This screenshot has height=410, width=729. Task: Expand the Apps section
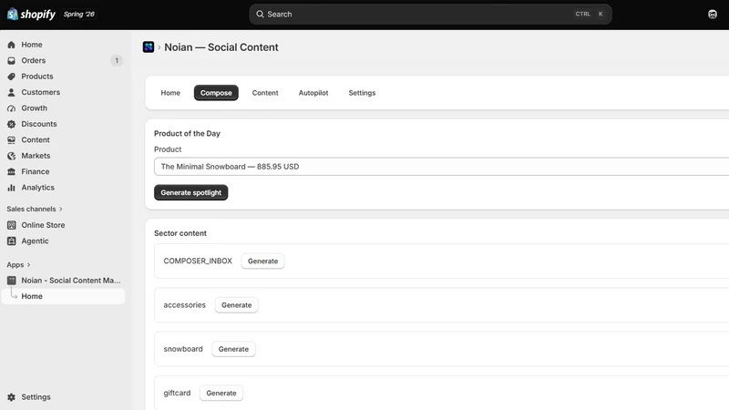tap(18, 264)
